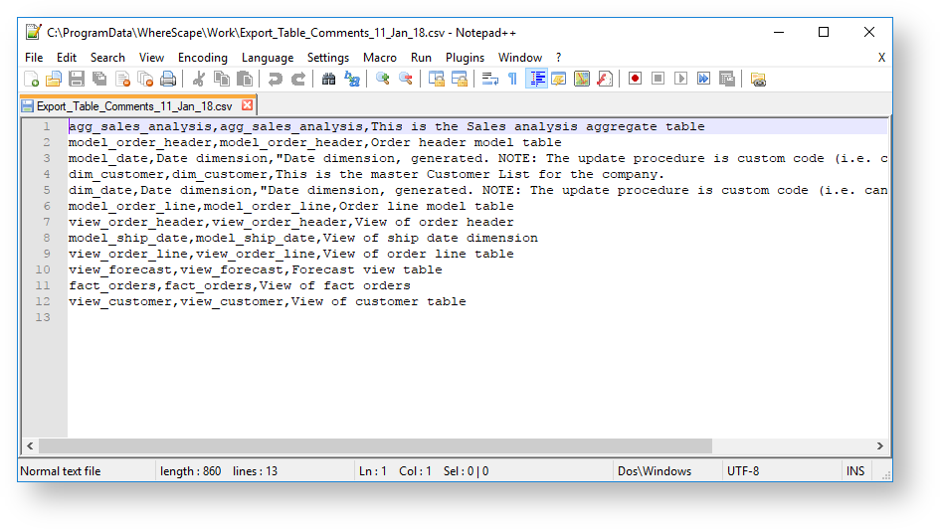This screenshot has height=530, width=941.
Task: Toggle the INS insert mode indicator
Action: pos(855,471)
